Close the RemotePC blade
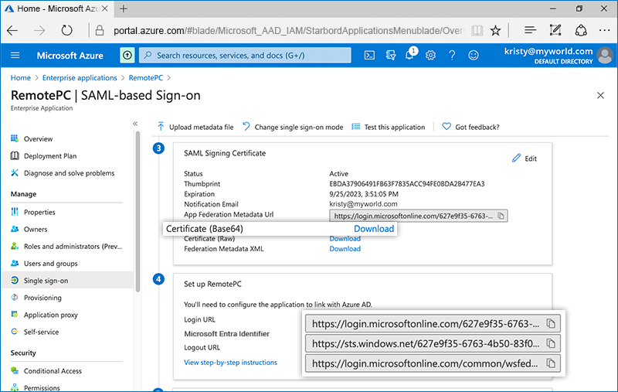 pyautogui.click(x=601, y=95)
